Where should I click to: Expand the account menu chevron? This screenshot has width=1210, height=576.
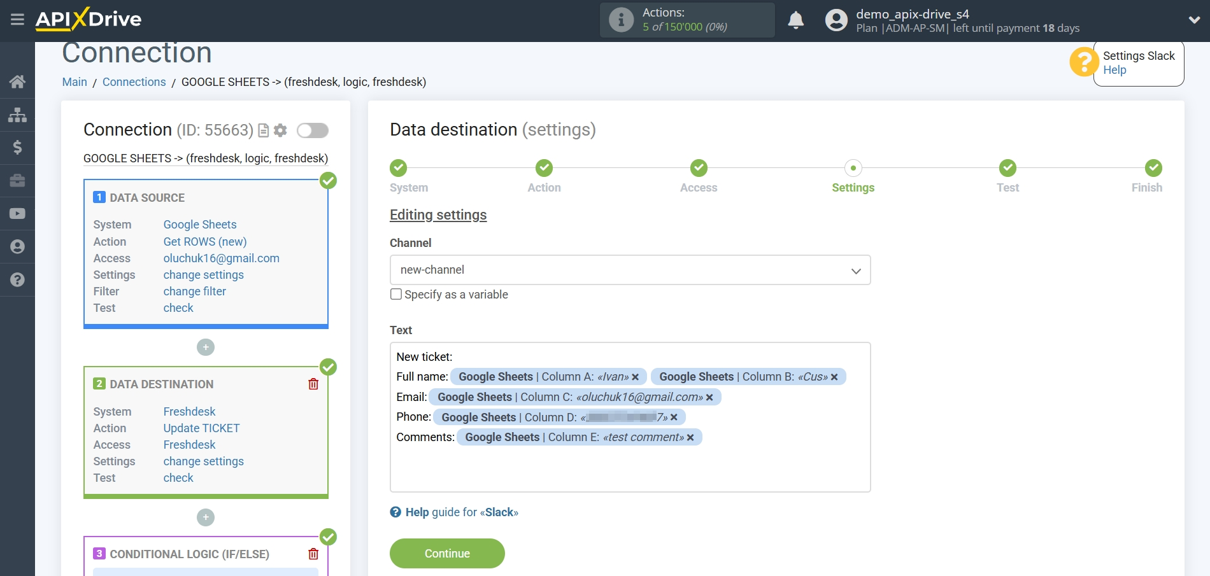(x=1194, y=20)
